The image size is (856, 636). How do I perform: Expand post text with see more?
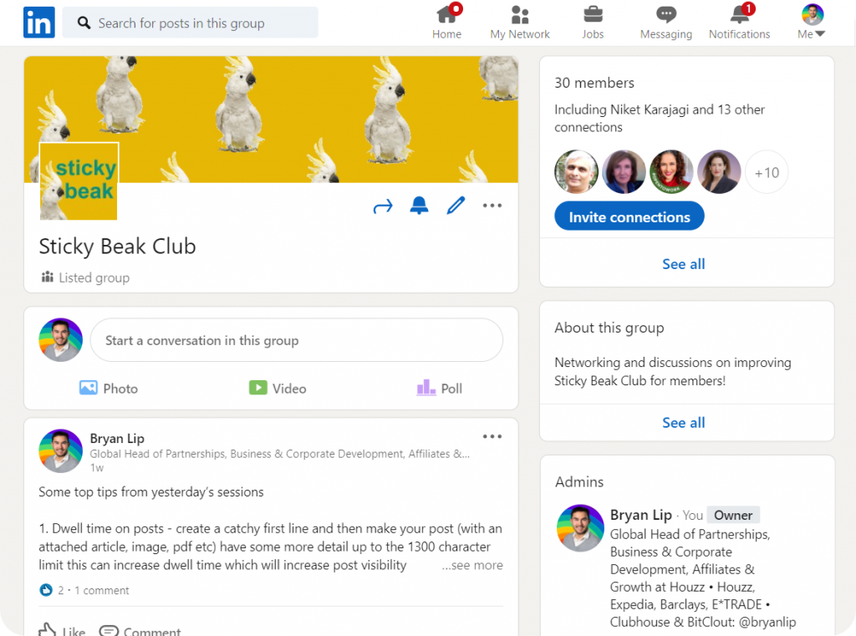(472, 565)
